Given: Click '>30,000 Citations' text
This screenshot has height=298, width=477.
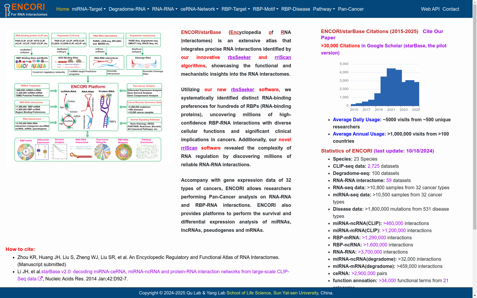Looking at the screenshot, I should pyautogui.click(x=340, y=46).
